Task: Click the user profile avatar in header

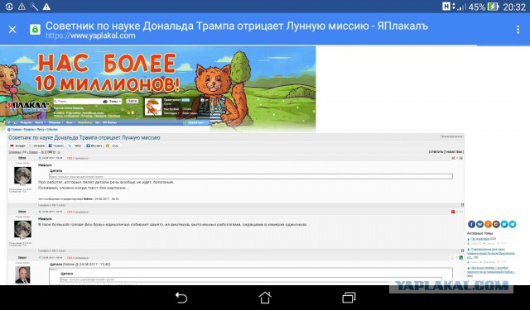Action: point(153,107)
